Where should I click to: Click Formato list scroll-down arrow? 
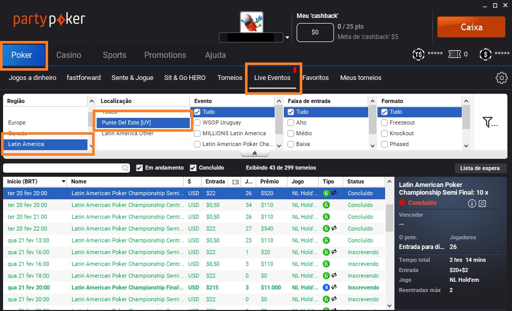pos(466,146)
